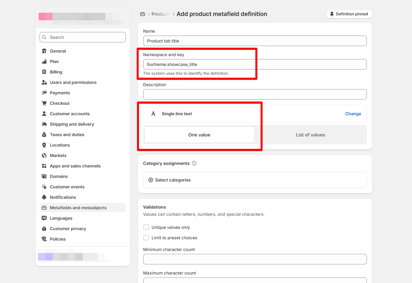
Task: Switch to List of values option
Action: point(310,135)
